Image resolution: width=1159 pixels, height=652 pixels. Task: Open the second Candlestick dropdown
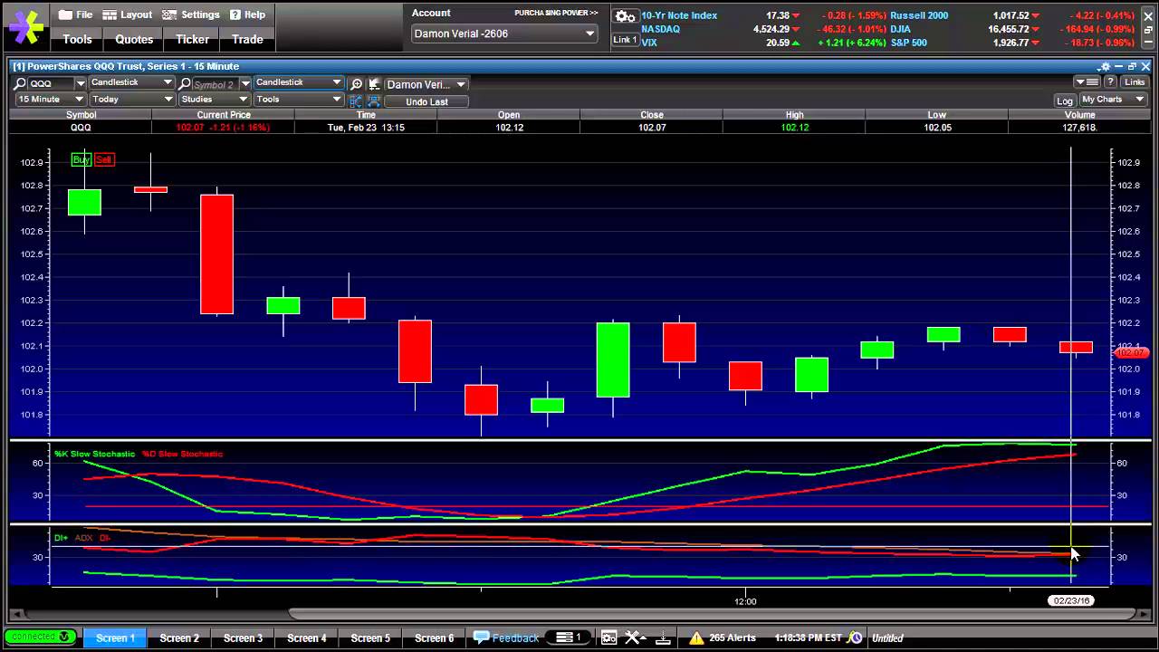(298, 82)
